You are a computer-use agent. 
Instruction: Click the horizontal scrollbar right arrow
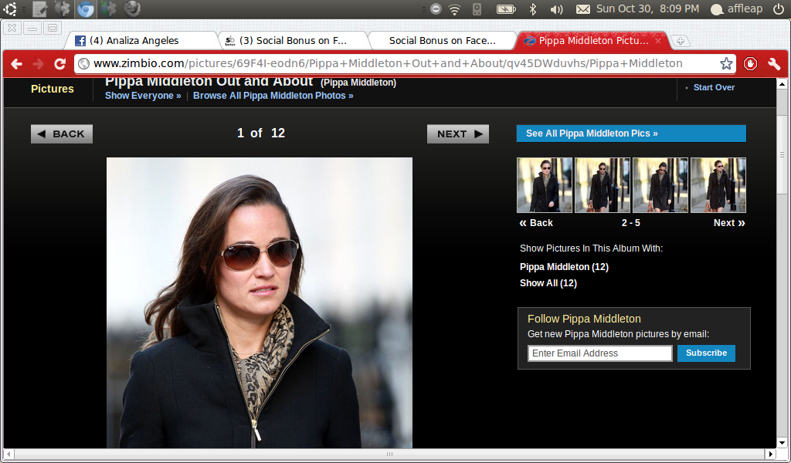pos(770,454)
